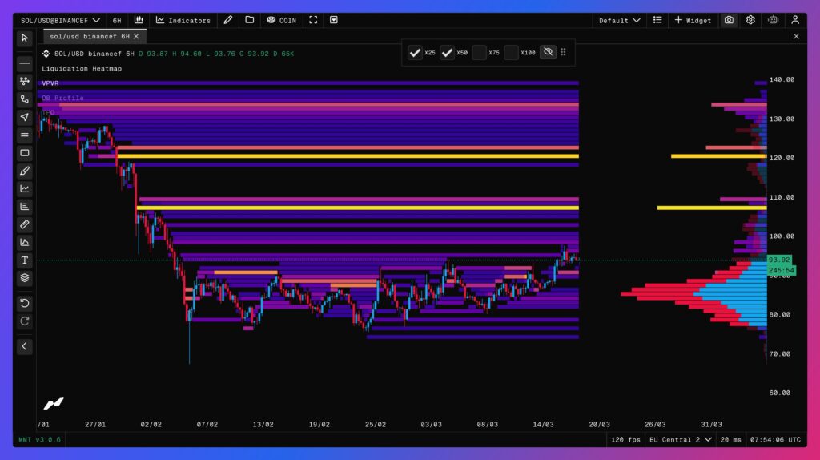The height and width of the screenshot is (460, 820).
Task: Enable the X100 leverage checkbox
Action: pyautogui.click(x=511, y=53)
